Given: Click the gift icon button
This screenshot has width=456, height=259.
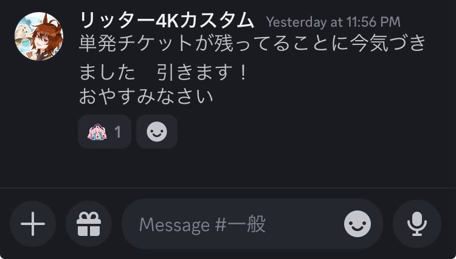Looking at the screenshot, I should pos(89,224).
